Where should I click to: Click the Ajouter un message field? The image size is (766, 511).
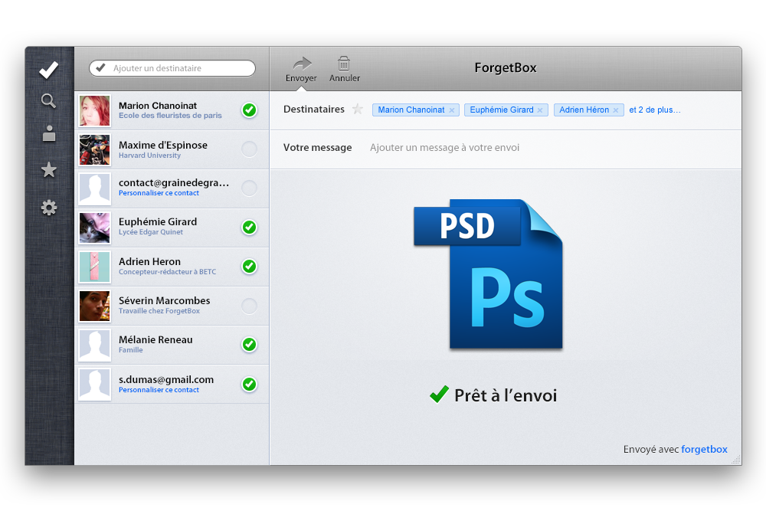click(x=444, y=148)
